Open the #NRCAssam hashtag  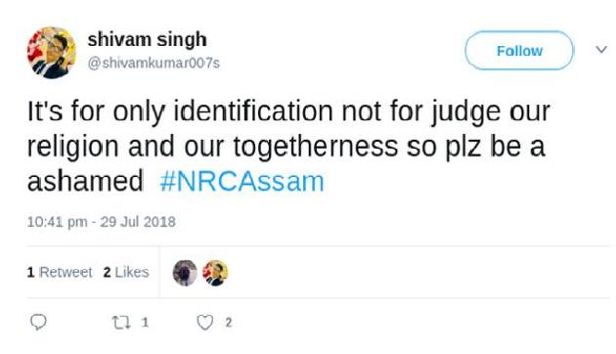pyautogui.click(x=242, y=182)
